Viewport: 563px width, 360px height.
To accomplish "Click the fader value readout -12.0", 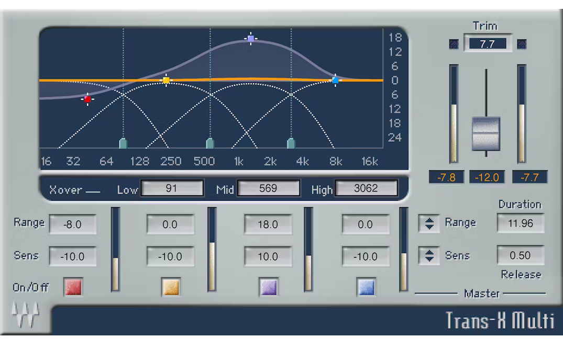I will [x=487, y=177].
